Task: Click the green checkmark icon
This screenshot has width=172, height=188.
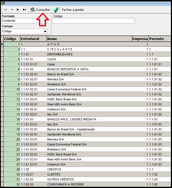Action: point(56,10)
